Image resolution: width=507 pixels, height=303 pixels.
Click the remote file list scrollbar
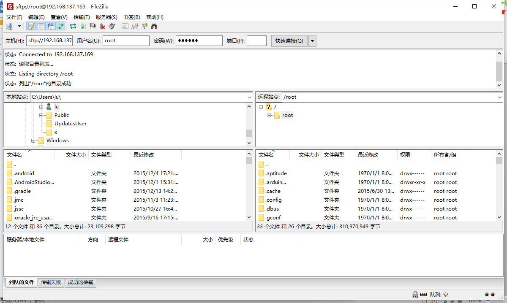(x=499, y=185)
